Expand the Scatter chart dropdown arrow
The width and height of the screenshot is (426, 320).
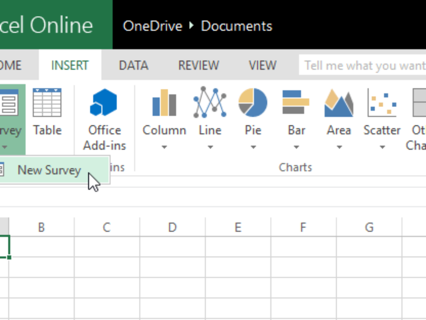click(382, 147)
